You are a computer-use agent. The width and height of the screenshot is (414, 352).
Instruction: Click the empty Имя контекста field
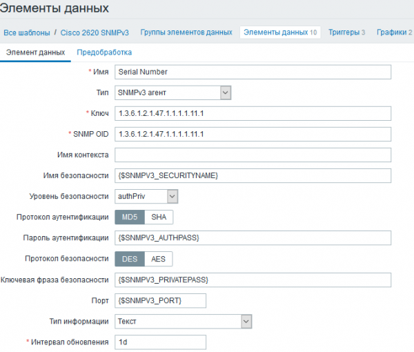tap(253, 155)
